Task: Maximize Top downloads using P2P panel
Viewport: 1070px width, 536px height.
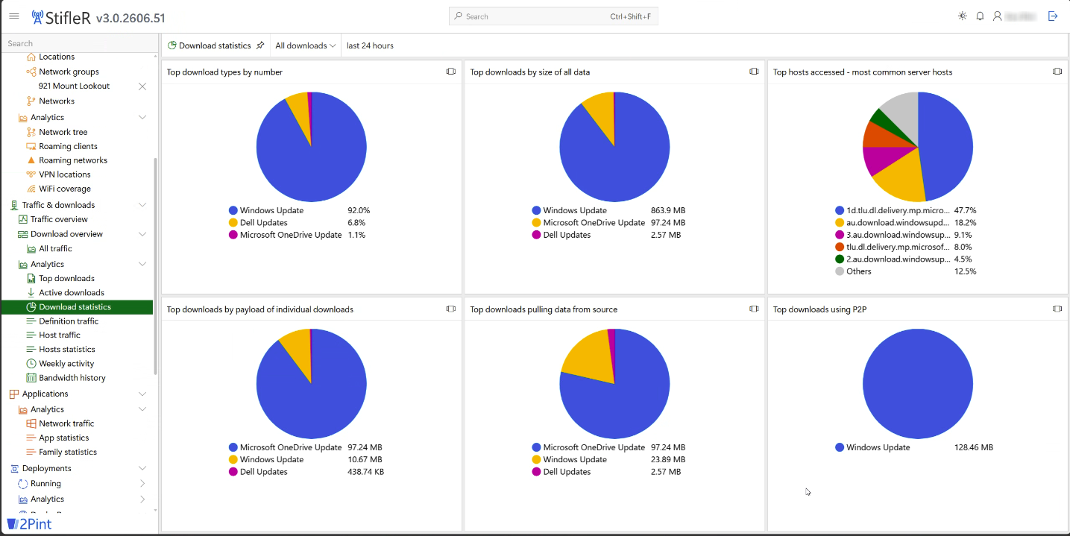Action: point(1057,309)
